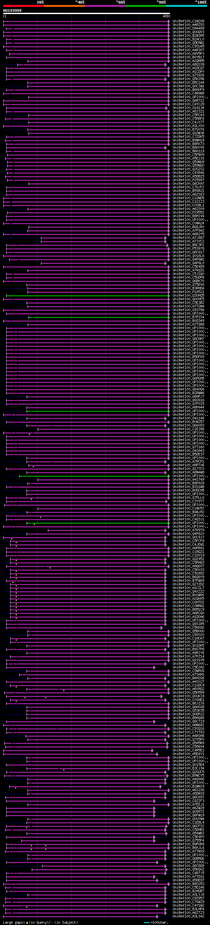
Task: Select hit label UniRef100_A1CSL7
Action: pyautogui.click(x=188, y=588)
